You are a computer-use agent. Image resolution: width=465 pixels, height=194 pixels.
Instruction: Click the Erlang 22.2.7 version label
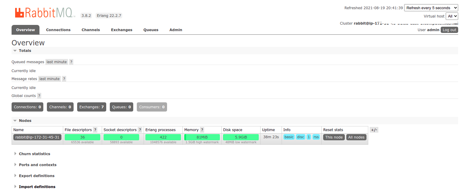109,16
